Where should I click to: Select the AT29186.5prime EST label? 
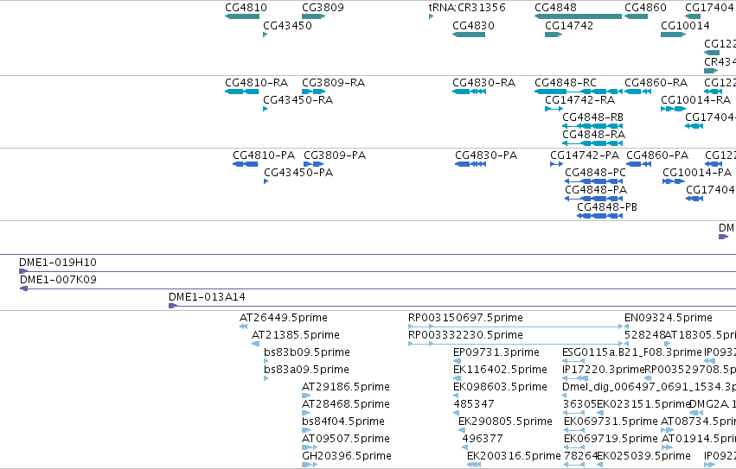click(x=345, y=387)
